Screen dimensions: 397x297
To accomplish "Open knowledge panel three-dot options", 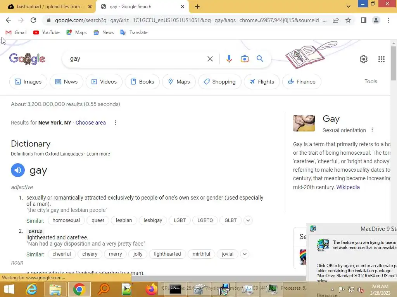I will [x=372, y=130].
